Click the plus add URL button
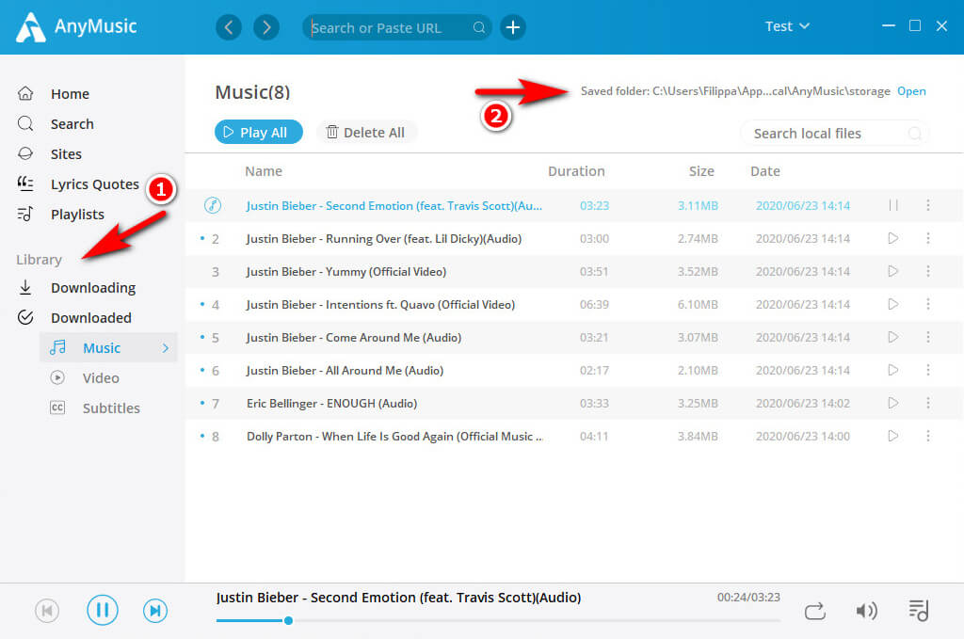Image resolution: width=964 pixels, height=639 pixels. pos(513,27)
